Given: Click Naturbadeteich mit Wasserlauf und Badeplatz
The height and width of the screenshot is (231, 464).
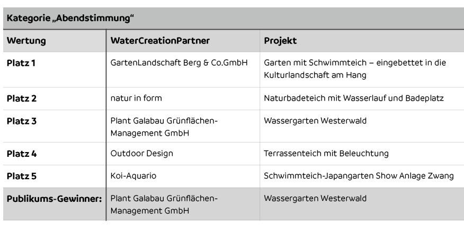Looking at the screenshot, I should pyautogui.click(x=354, y=99).
